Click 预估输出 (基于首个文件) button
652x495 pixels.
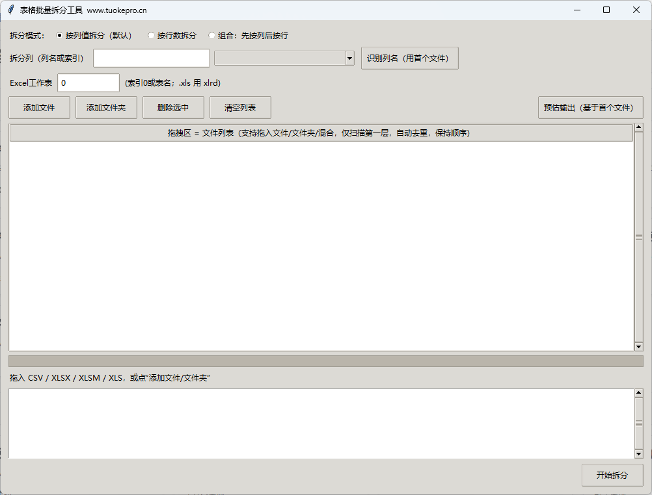click(590, 108)
